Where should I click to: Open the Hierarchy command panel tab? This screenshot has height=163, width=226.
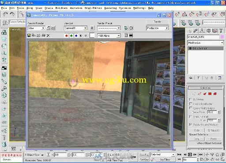[x=202, y=30]
